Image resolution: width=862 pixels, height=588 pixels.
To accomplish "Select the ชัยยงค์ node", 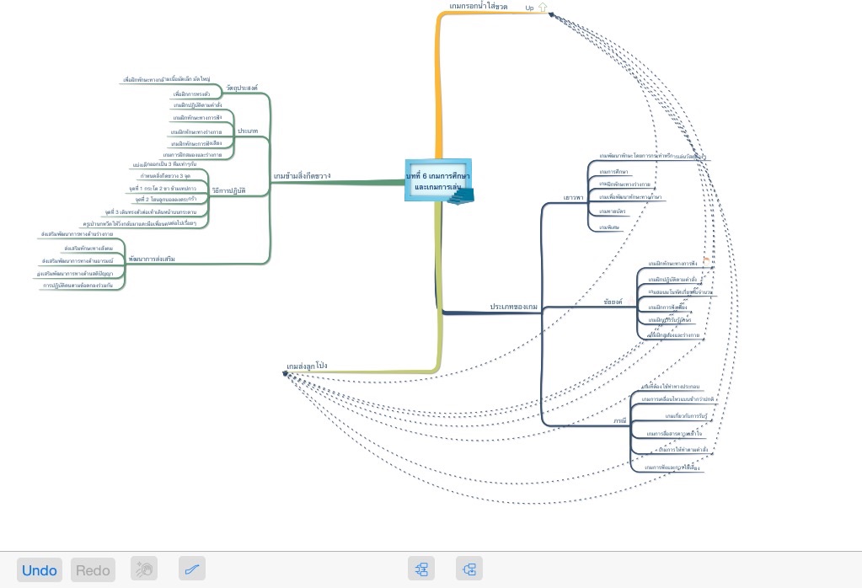I will point(613,302).
